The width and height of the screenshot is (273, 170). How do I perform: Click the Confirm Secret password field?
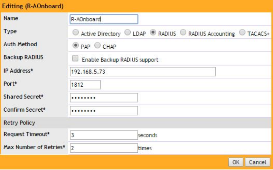[x=104, y=111]
